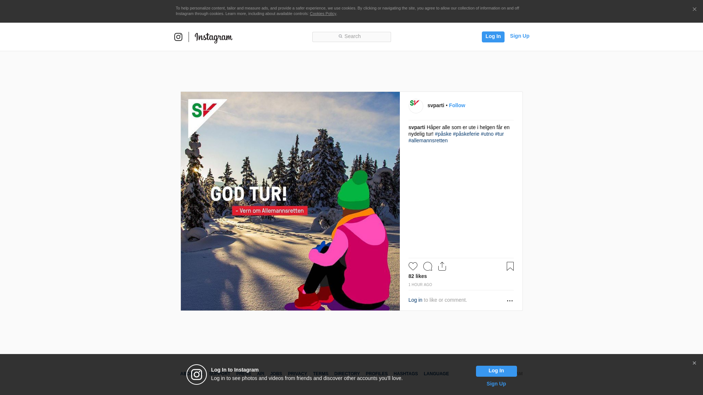Close the bottom login prompt banner
The image size is (703, 395).
pos(694,363)
